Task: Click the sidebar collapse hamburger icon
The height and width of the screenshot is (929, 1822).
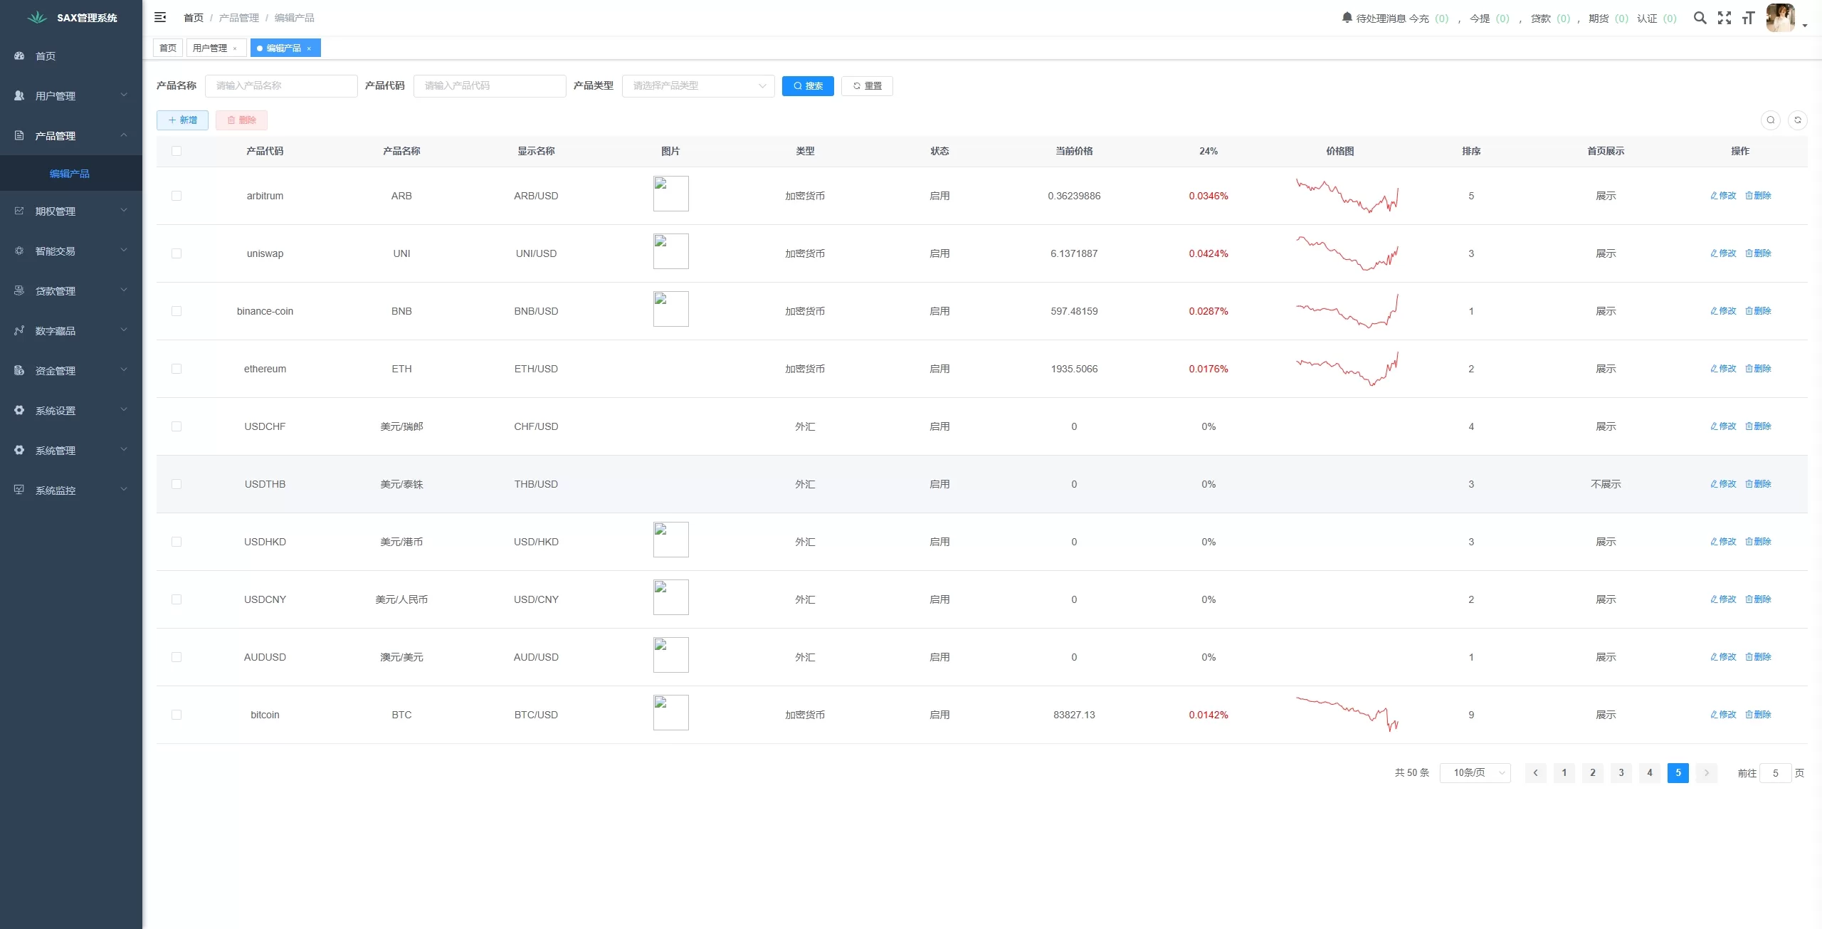Action: tap(160, 17)
